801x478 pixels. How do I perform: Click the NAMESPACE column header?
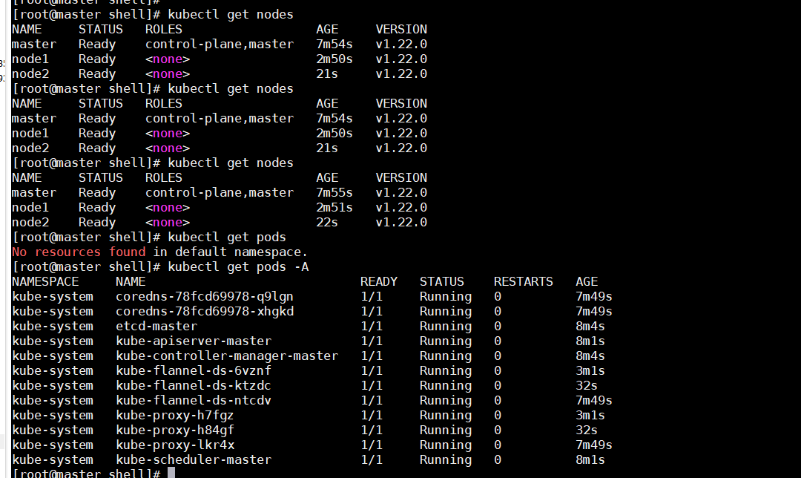coord(45,282)
